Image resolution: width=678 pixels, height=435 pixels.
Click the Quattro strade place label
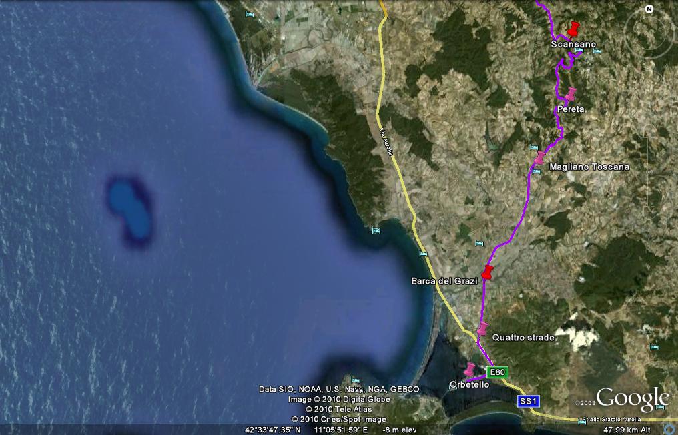click(523, 338)
